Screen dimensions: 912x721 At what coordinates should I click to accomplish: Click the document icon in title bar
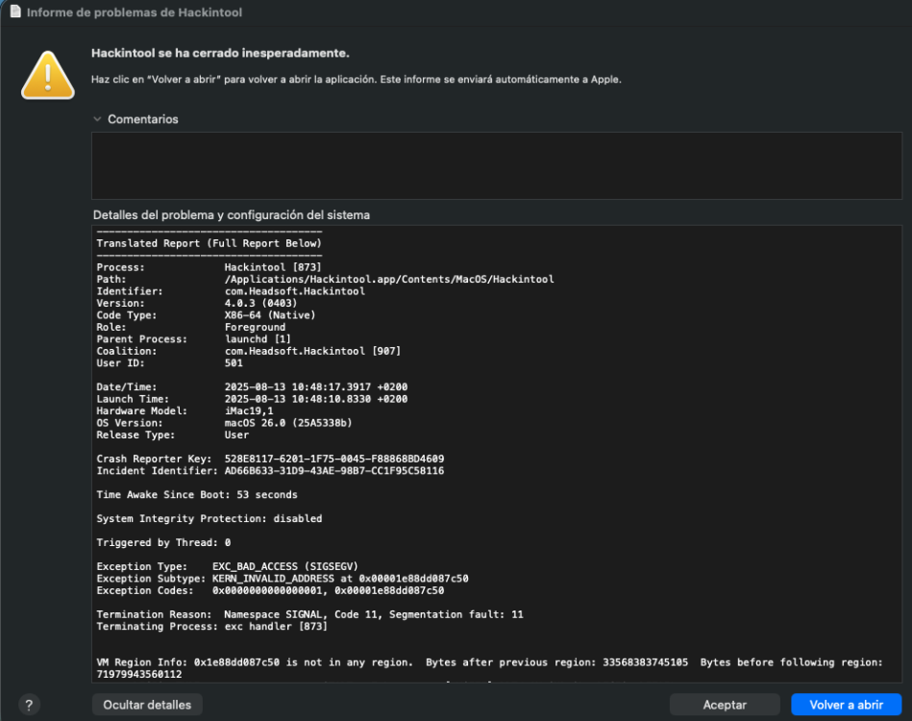click(15, 12)
